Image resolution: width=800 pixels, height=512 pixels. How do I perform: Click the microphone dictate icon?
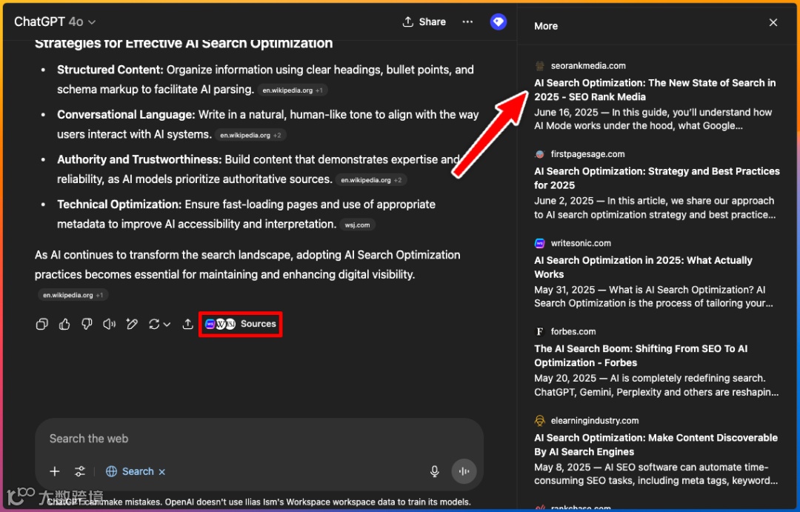pyautogui.click(x=434, y=471)
